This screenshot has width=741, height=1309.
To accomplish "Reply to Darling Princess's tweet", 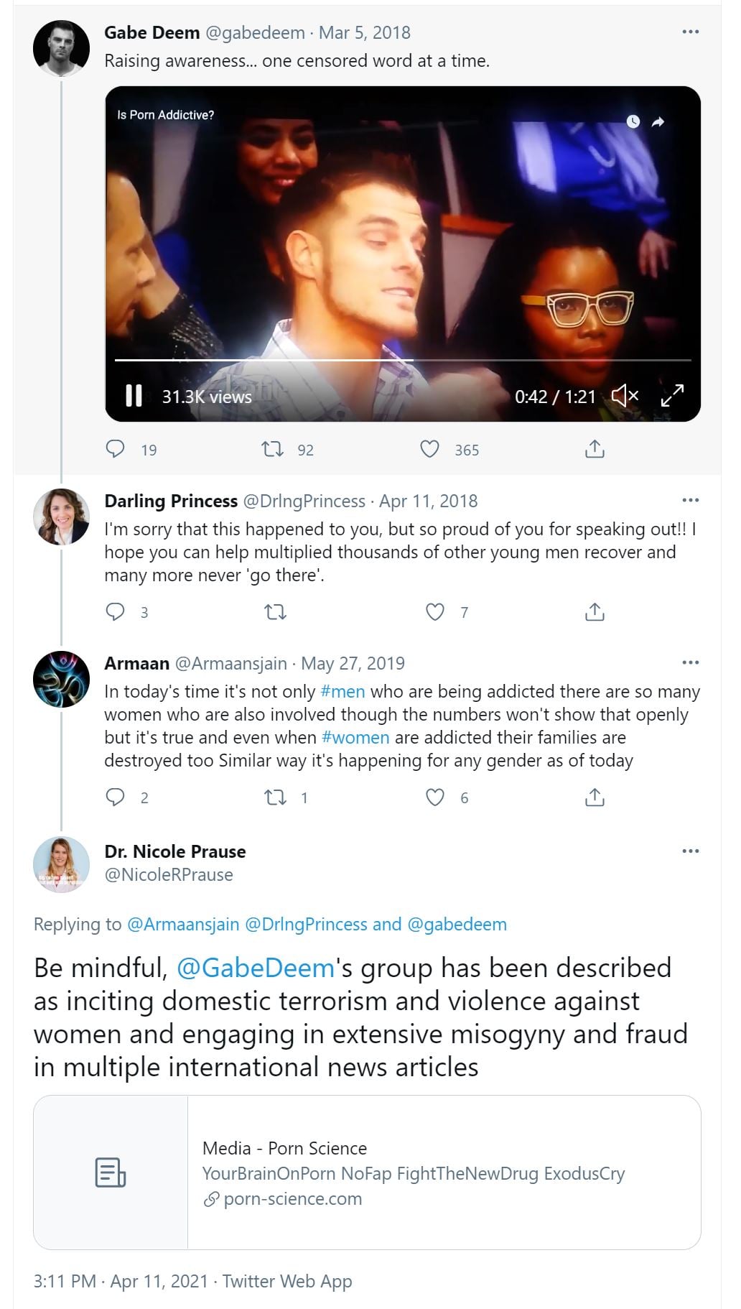I will point(115,612).
